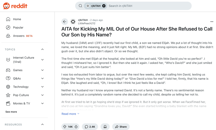
Task: Share this post
Action: point(121,127)
